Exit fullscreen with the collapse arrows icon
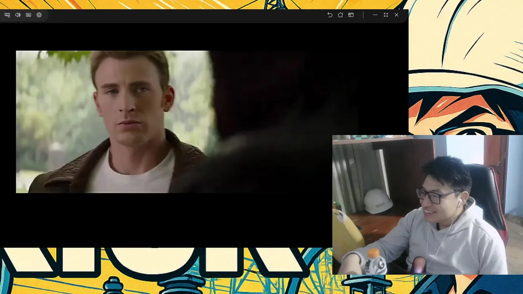 coord(386,15)
